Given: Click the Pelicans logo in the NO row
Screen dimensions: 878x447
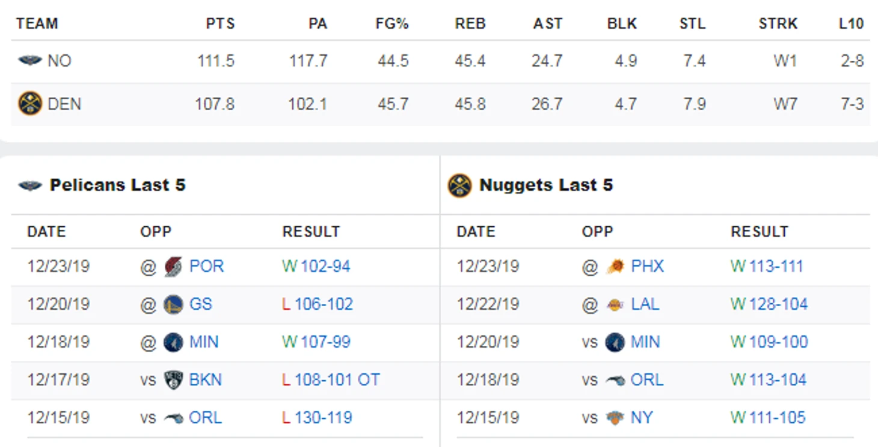Looking at the screenshot, I should tap(30, 61).
